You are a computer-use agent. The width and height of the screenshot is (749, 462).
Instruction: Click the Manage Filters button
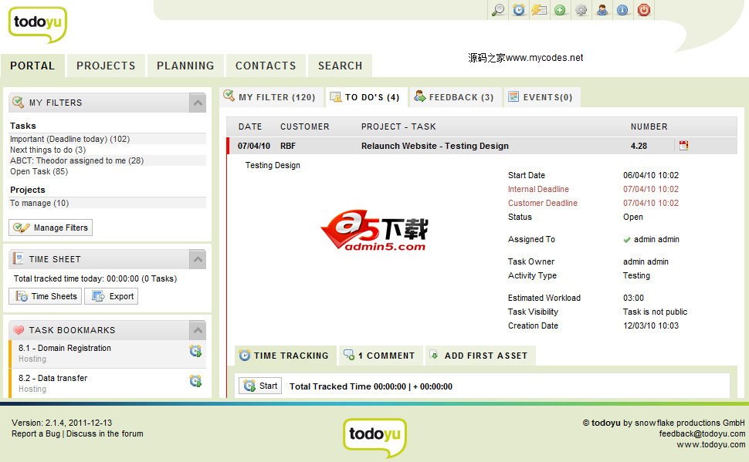click(x=51, y=228)
